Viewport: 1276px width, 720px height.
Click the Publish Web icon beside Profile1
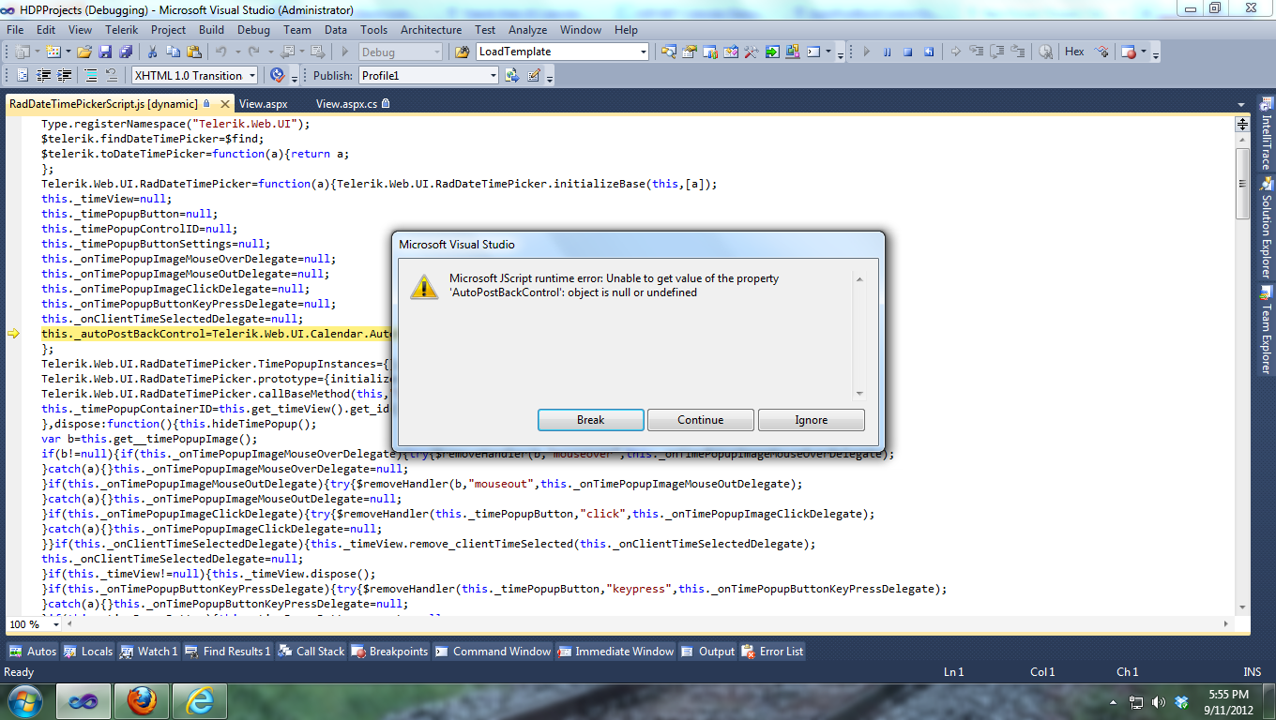click(512, 75)
